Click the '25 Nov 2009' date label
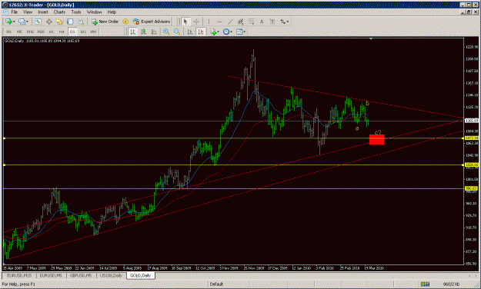This screenshot has width=481, height=289. tap(254, 267)
